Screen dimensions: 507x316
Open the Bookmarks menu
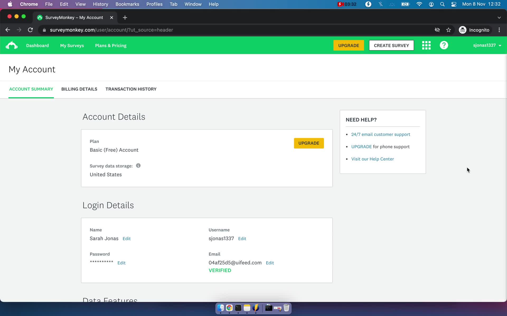[127, 4]
